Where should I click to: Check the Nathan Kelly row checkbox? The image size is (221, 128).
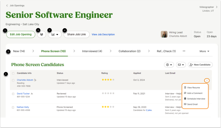(x=13, y=107)
